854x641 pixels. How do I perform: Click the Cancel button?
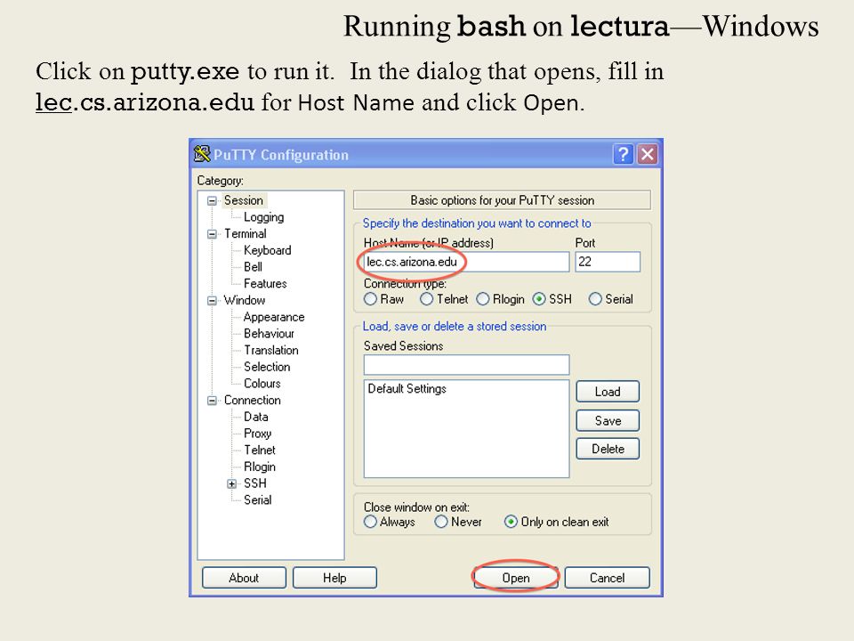pos(608,578)
